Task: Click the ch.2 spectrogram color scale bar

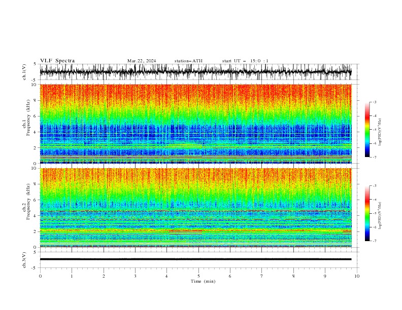Action: coord(367,213)
